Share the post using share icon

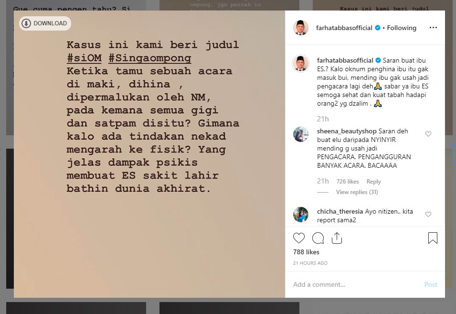(x=337, y=238)
